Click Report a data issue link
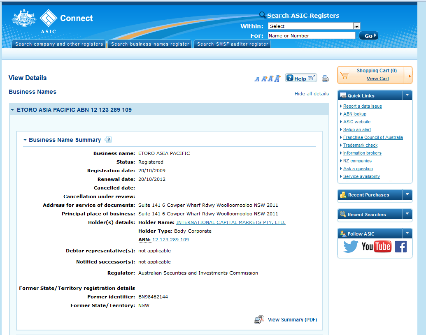This screenshot has height=335, width=426. tap(363, 106)
